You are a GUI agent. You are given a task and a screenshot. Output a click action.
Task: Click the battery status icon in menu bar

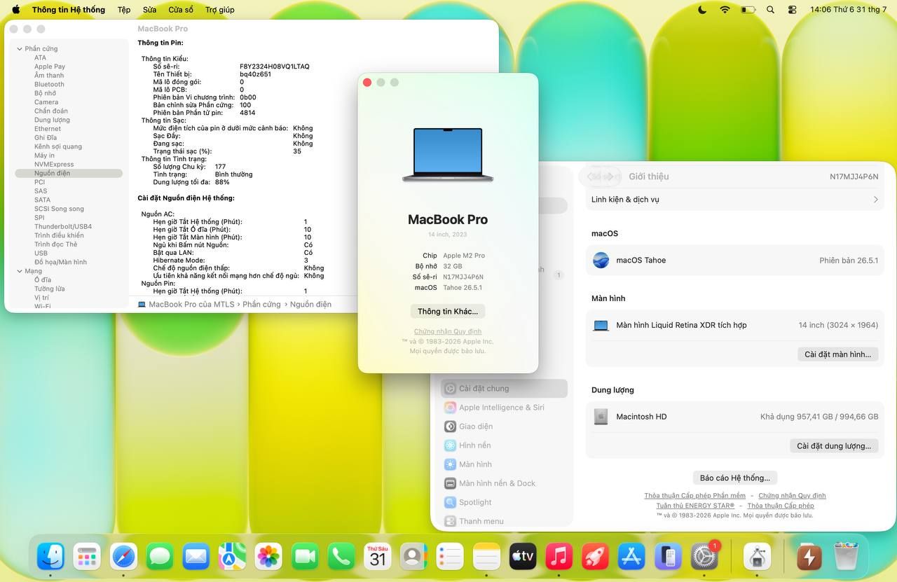(748, 10)
